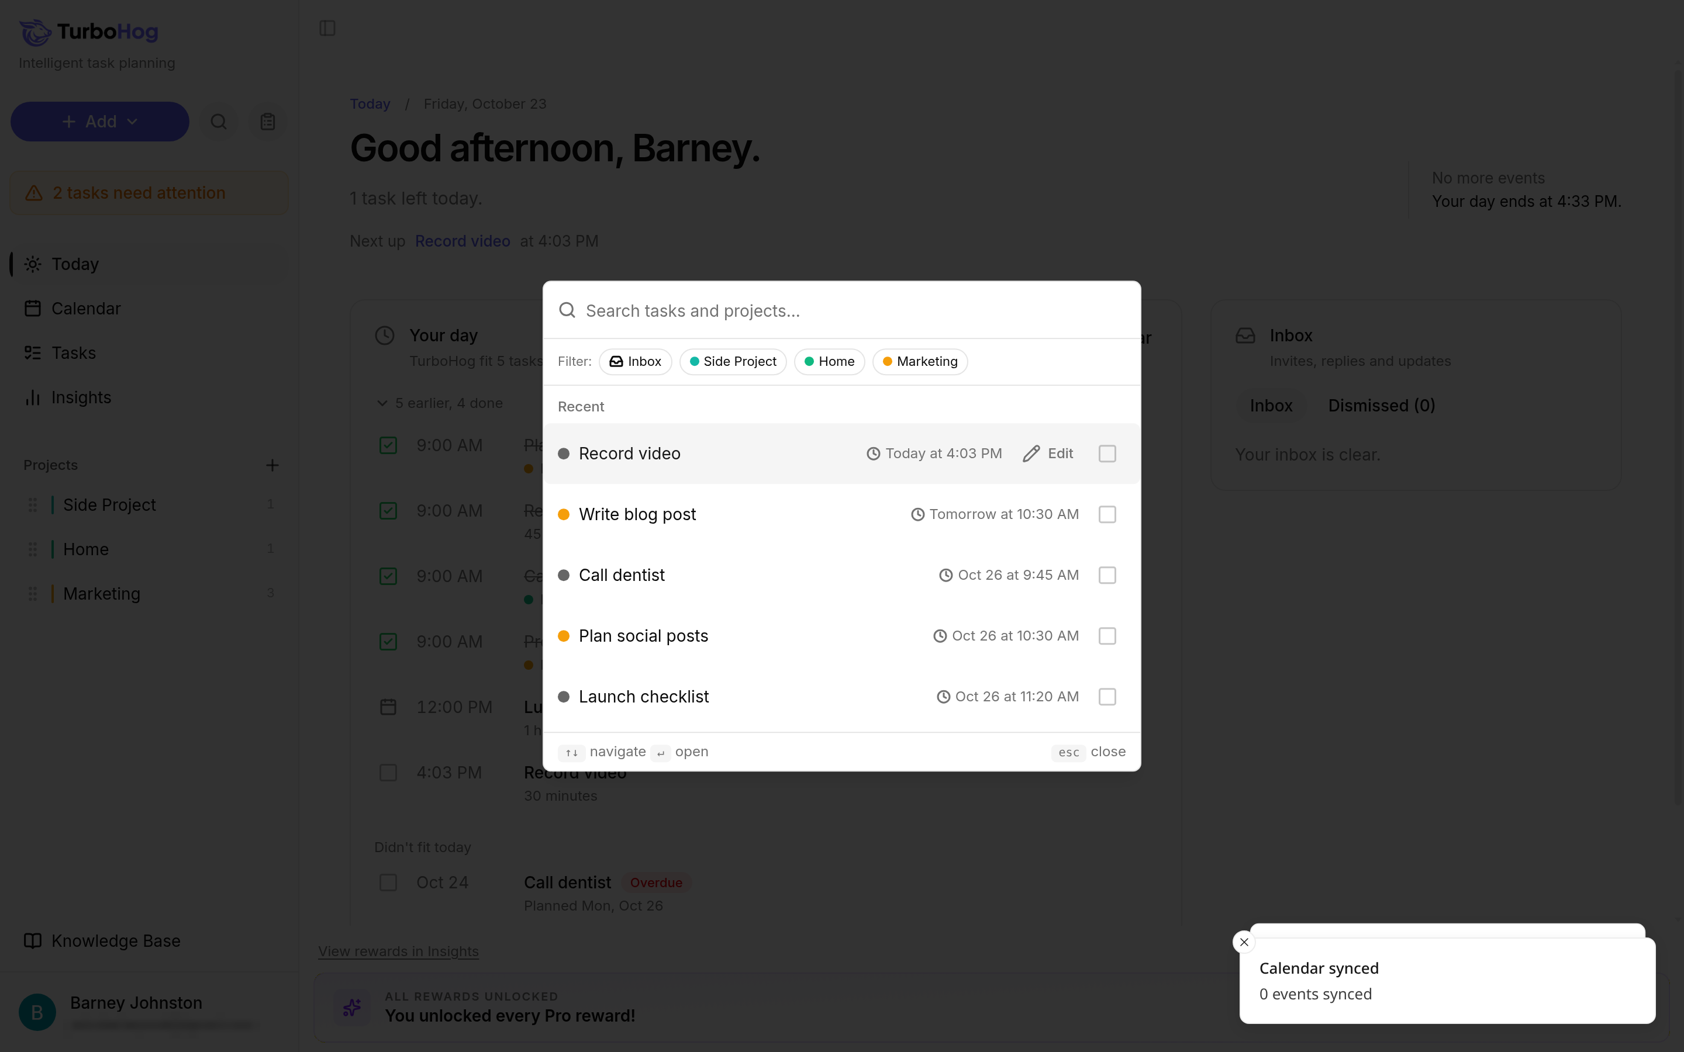Open search via the sidebar magnifier icon
This screenshot has height=1052, width=1684.
coord(219,122)
